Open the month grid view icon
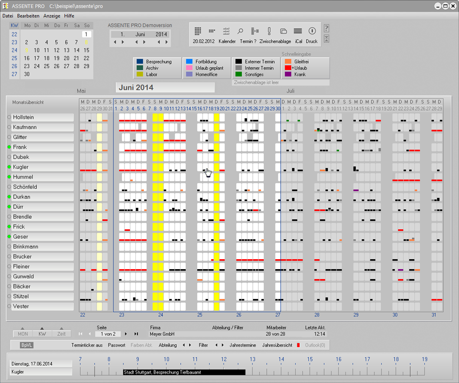The width and height of the screenshot is (459, 383). 198,31
